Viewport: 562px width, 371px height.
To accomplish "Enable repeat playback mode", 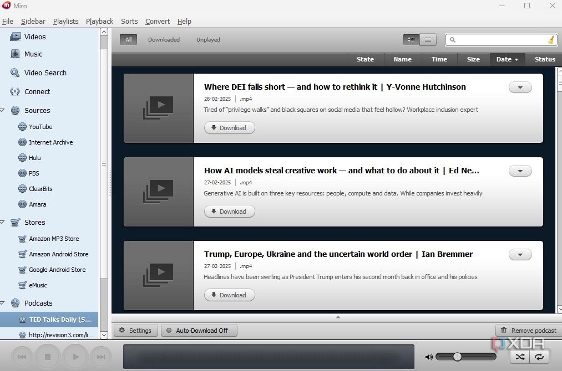I will (x=538, y=357).
